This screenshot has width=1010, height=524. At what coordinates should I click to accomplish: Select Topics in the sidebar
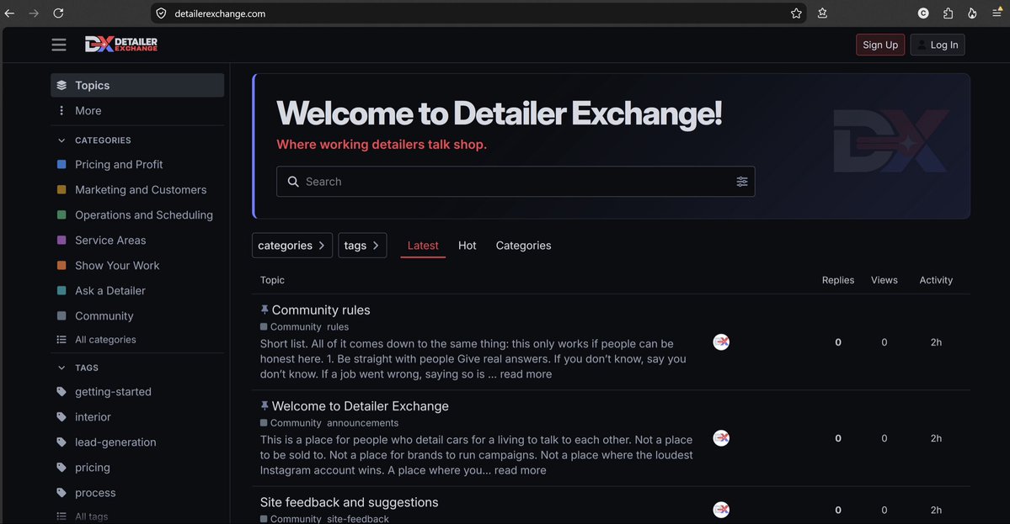pyautogui.click(x=137, y=85)
